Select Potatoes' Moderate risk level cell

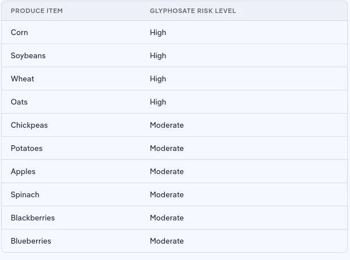[167, 149]
